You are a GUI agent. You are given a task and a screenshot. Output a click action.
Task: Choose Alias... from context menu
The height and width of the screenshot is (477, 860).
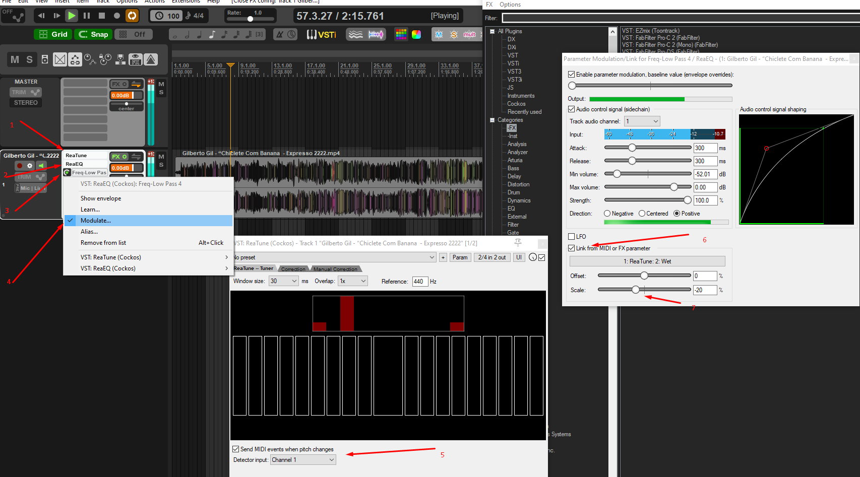click(148, 232)
